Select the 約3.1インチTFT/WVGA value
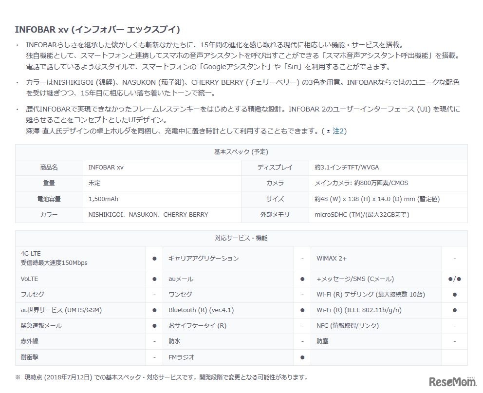 347,168
